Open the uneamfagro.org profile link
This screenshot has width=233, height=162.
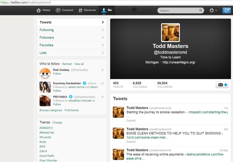179,62
